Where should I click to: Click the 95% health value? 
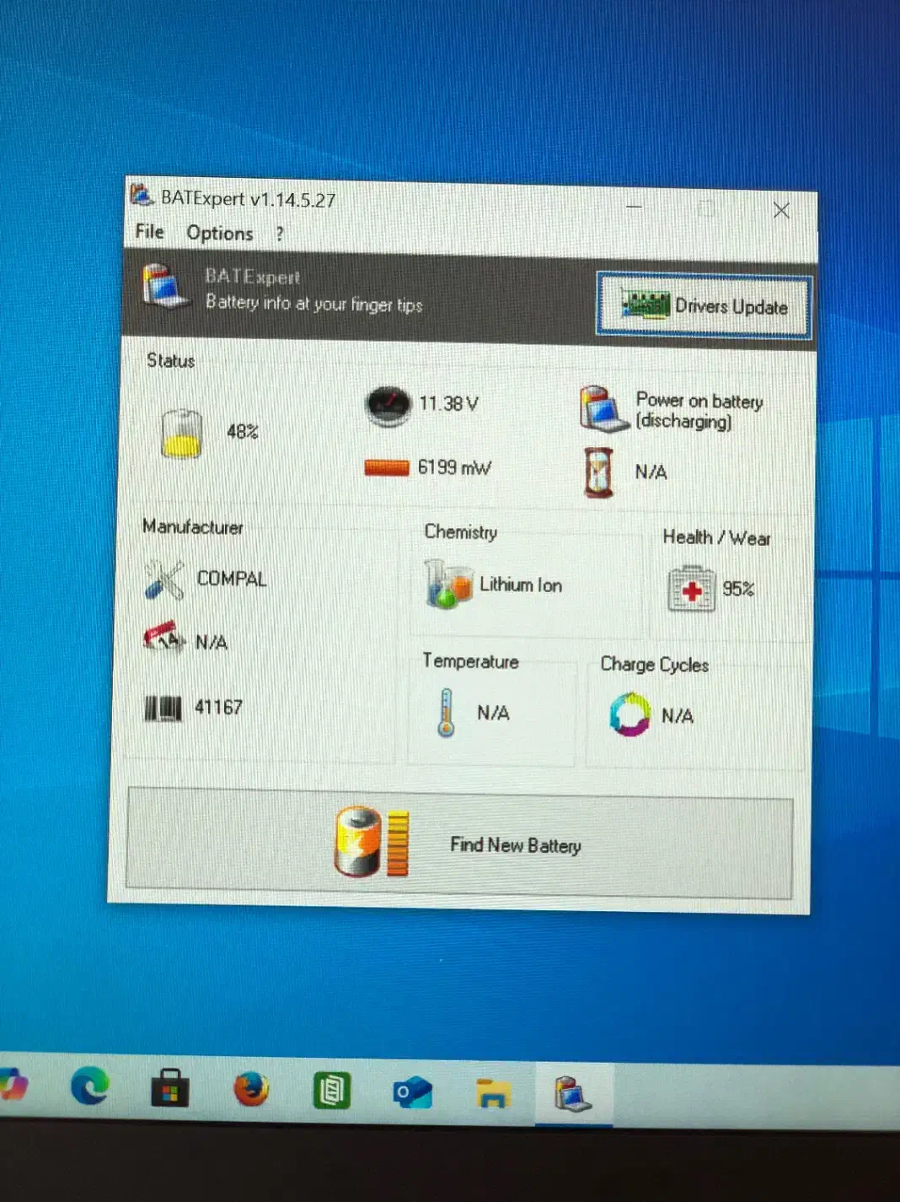(738, 589)
